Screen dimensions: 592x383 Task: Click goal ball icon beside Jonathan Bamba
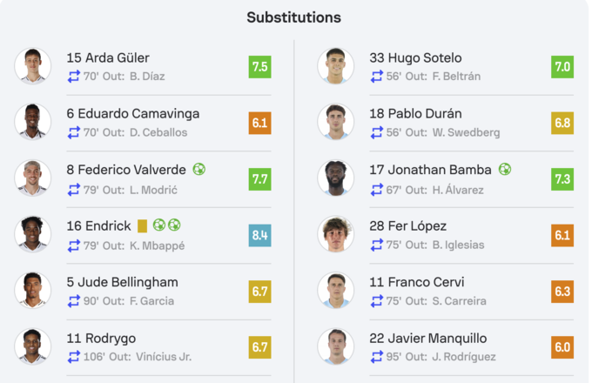[505, 170]
